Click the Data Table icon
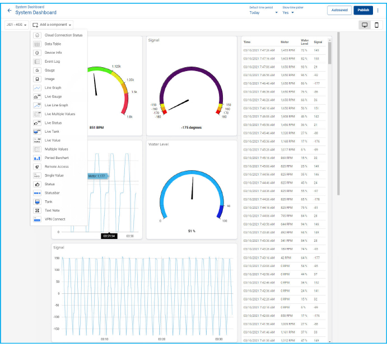Viewport: 387px width, 347px height. [x=37, y=44]
